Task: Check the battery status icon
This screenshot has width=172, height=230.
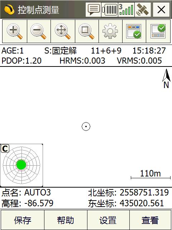Action: (110, 10)
